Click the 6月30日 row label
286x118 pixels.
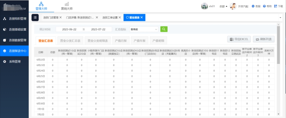[x=41, y=104]
